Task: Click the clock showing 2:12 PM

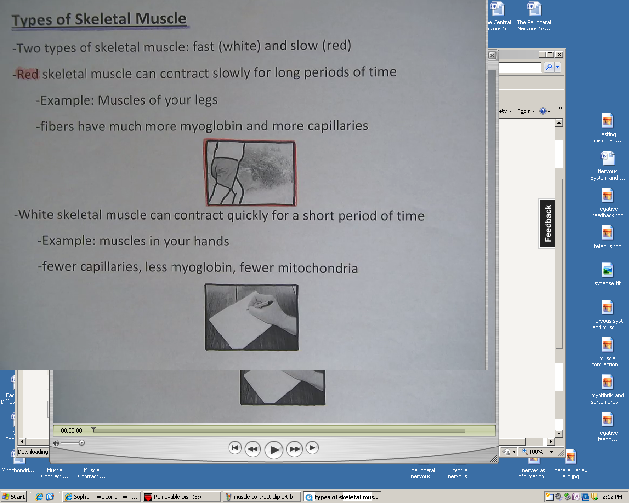Action: pyautogui.click(x=612, y=497)
